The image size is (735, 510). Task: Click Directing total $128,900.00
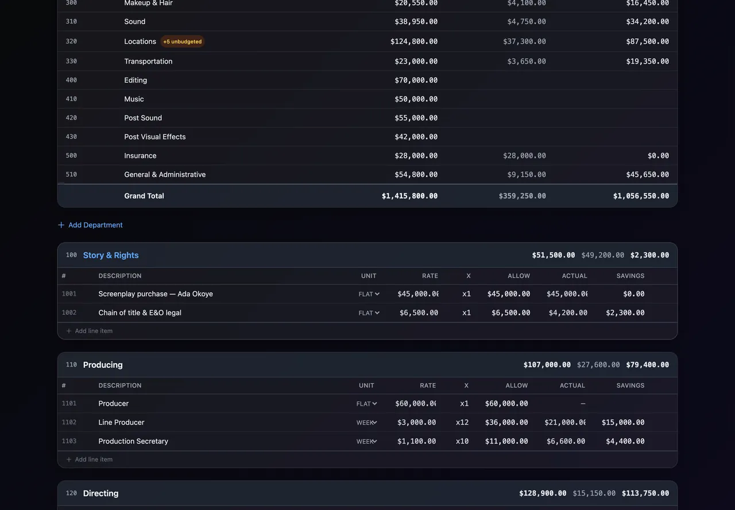[x=543, y=493]
